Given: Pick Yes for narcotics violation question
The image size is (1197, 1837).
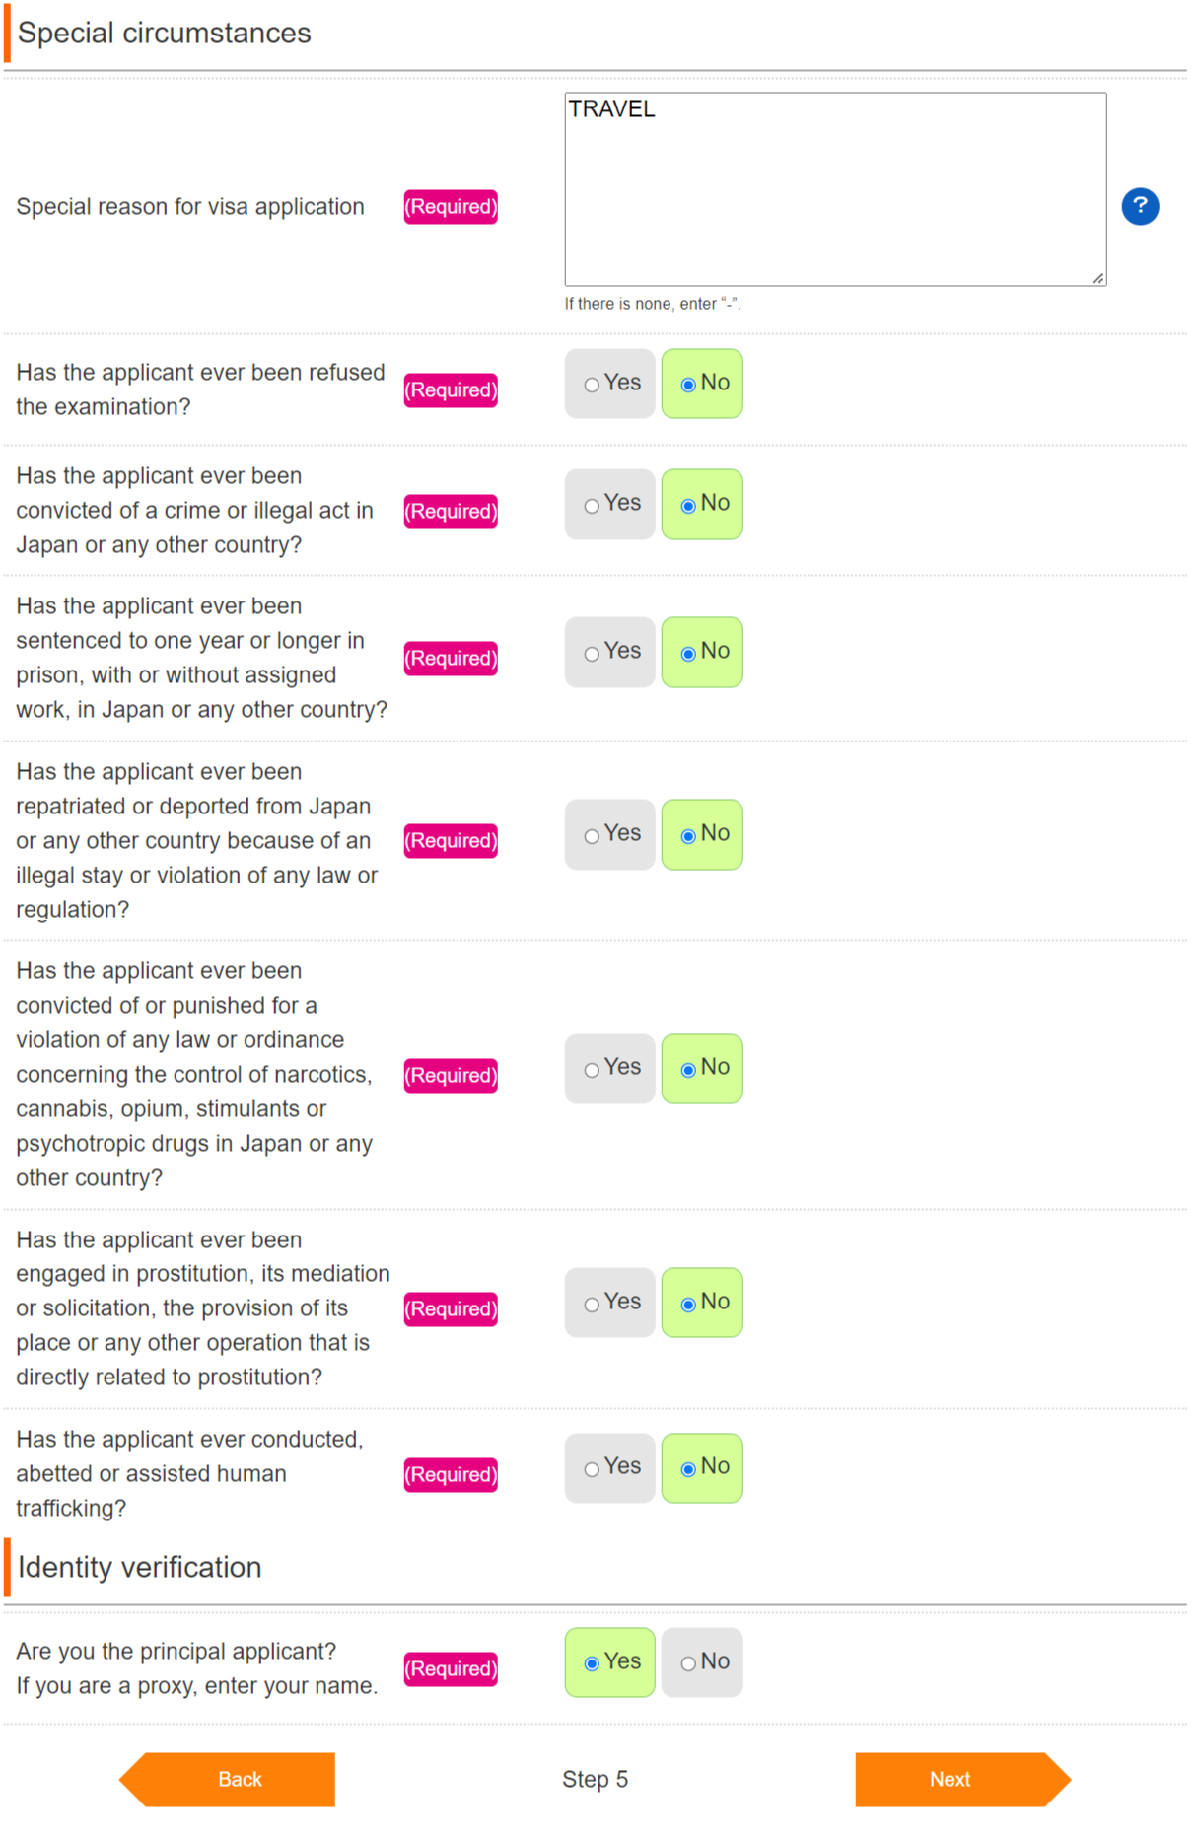Looking at the screenshot, I should [609, 1068].
